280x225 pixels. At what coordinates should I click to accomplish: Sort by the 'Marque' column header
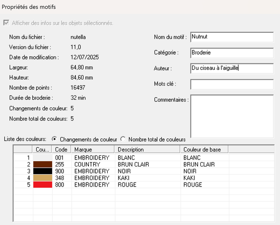pyautogui.click(x=93, y=149)
